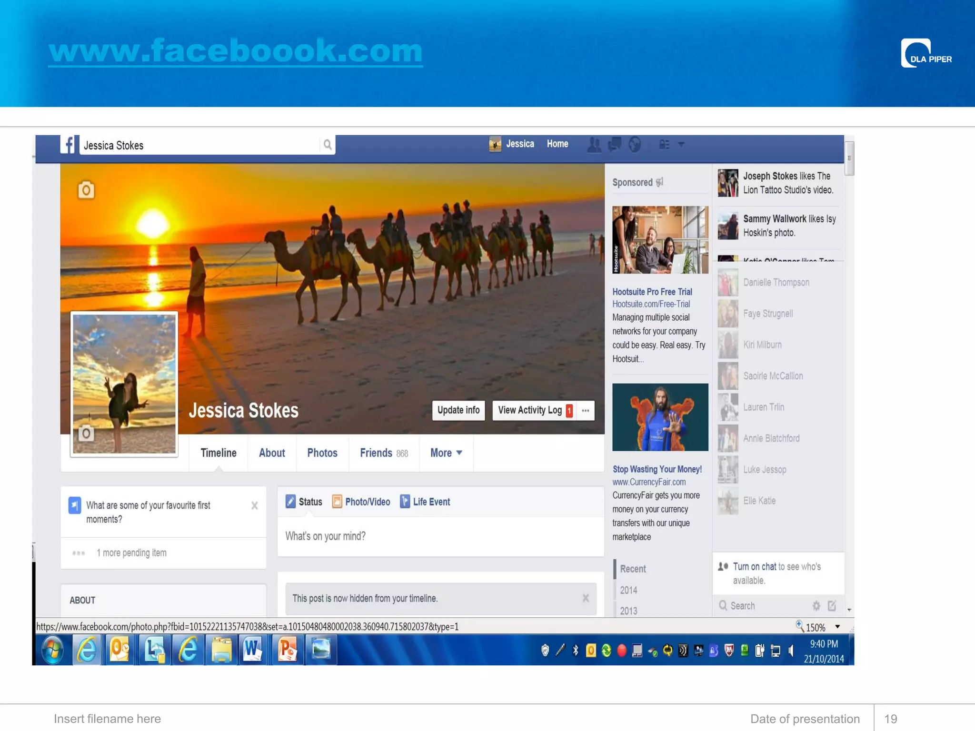The width and height of the screenshot is (975, 731).
Task: Dismiss the favourite first moments prompt
Action: (x=255, y=505)
